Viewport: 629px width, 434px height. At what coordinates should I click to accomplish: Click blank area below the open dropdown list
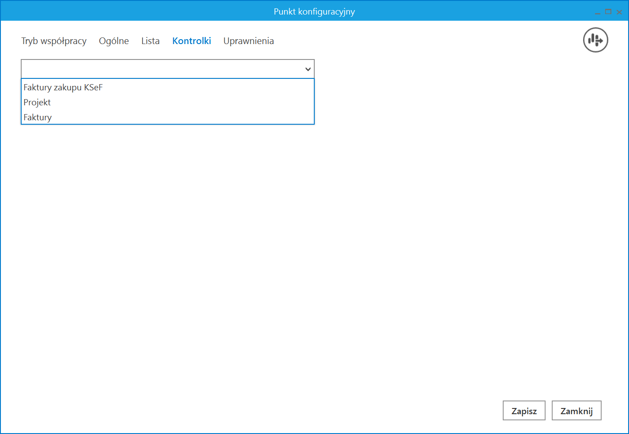click(x=168, y=220)
